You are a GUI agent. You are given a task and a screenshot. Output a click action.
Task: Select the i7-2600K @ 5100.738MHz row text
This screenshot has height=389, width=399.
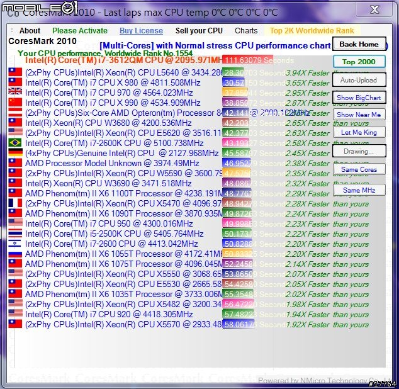click(x=115, y=143)
